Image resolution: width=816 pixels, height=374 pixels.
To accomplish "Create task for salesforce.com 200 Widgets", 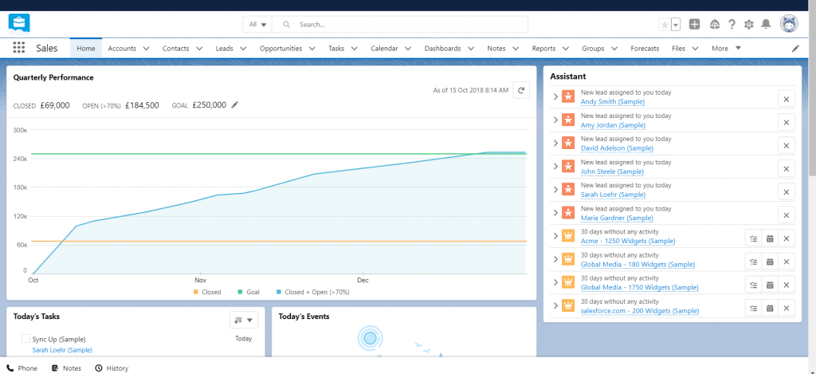I will coord(754,308).
